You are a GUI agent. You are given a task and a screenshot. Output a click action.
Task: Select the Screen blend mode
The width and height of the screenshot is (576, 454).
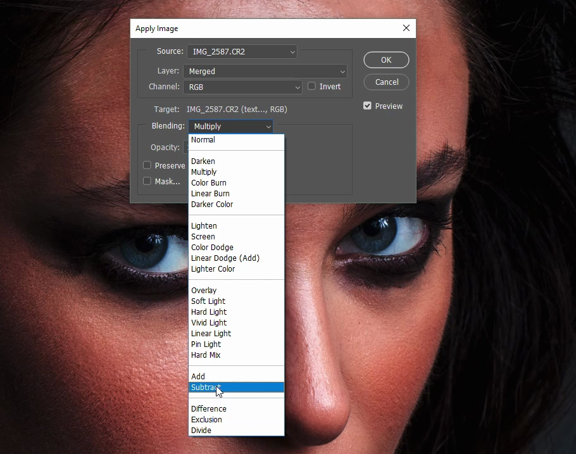click(x=203, y=236)
